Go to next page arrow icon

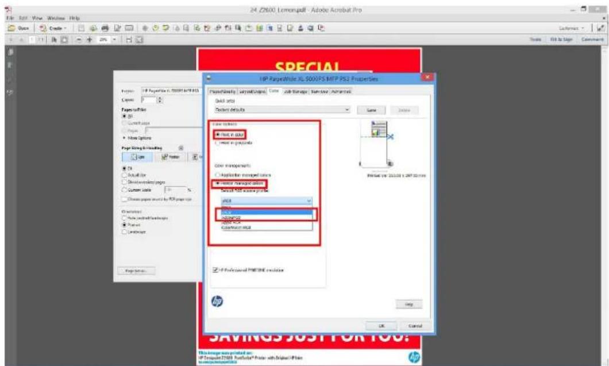(x=21, y=40)
